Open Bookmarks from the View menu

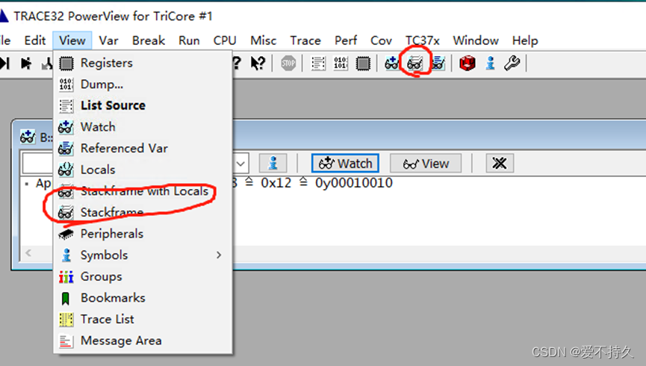click(143, 298)
